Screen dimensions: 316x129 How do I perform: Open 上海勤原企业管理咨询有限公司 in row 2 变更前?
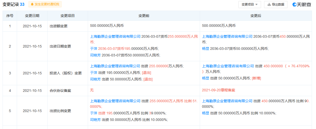[x=115, y=37]
